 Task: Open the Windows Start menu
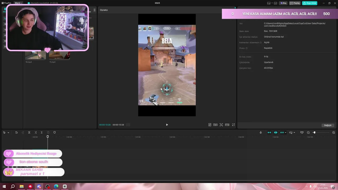tap(4, 187)
